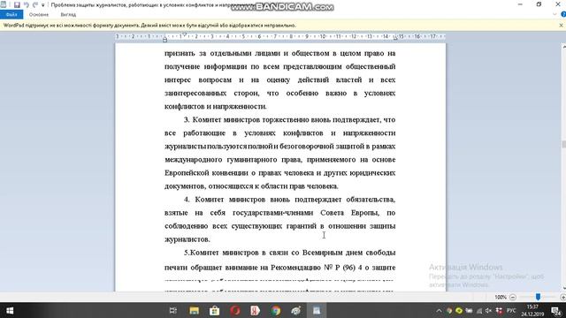Place cursor in line starting '3. Комитет министров'

289,120
